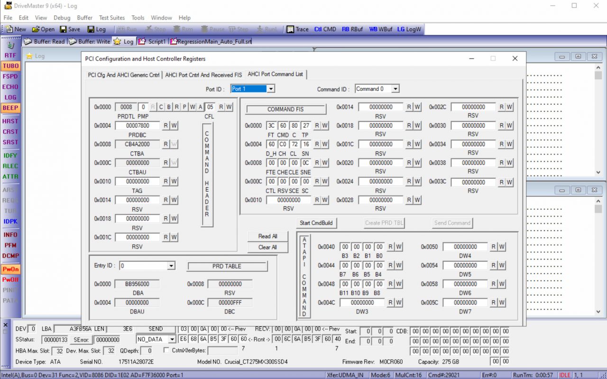Click the Trace toolbar button
The width and height of the screenshot is (607, 379).
tap(297, 29)
